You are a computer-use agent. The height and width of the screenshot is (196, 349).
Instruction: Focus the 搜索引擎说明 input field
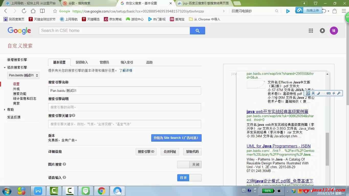125,107
